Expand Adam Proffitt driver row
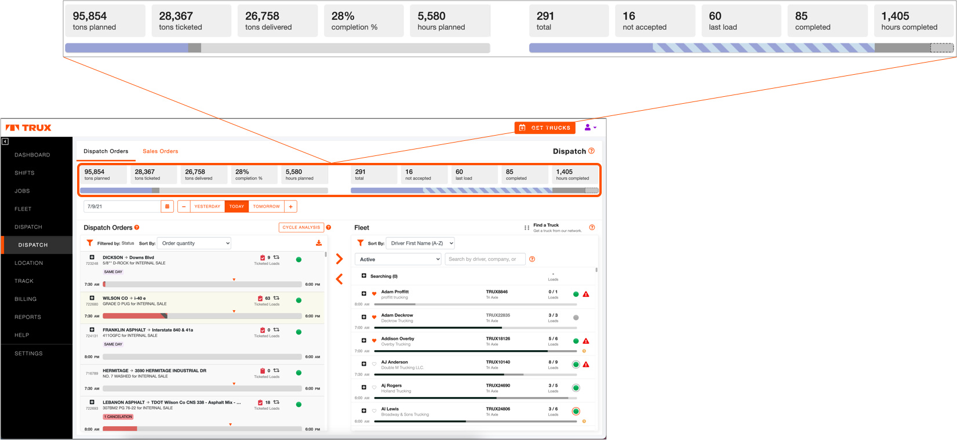This screenshot has height=440, width=957. coord(364,294)
